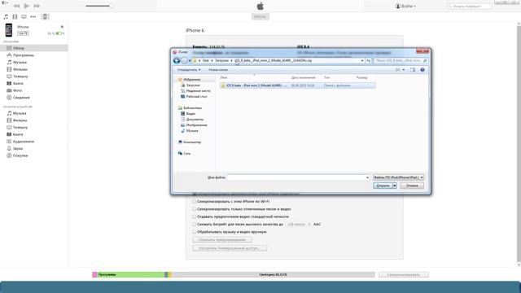Open iTunes menu dropdown at top-left corner
The height and width of the screenshot is (293, 521).
(x=5, y=2)
